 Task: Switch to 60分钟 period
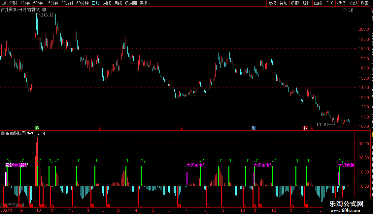[x=82, y=3]
